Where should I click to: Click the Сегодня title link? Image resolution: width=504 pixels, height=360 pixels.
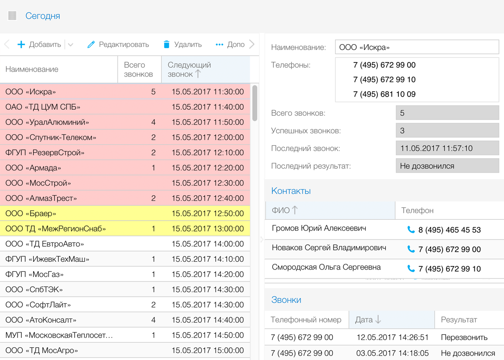pos(43,16)
